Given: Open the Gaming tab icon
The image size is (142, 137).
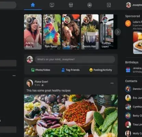Looking at the screenshot, I should (x=109, y=5).
